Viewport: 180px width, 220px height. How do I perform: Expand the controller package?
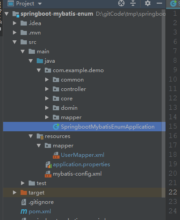[x=47, y=89]
